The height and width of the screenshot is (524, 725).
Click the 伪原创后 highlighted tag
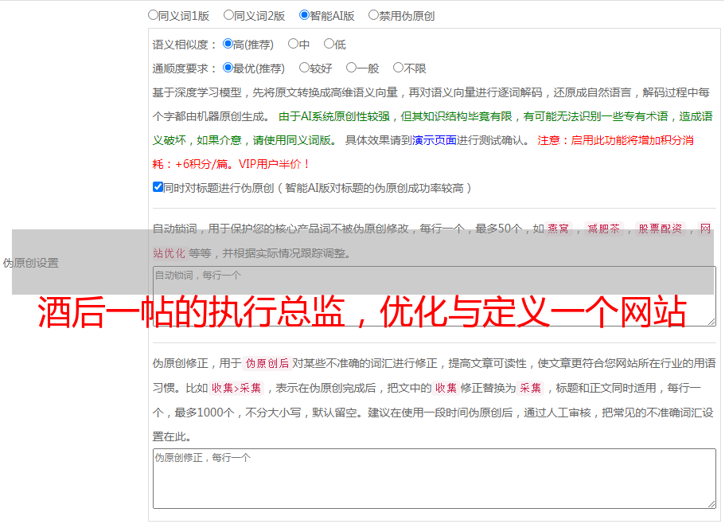267,363
